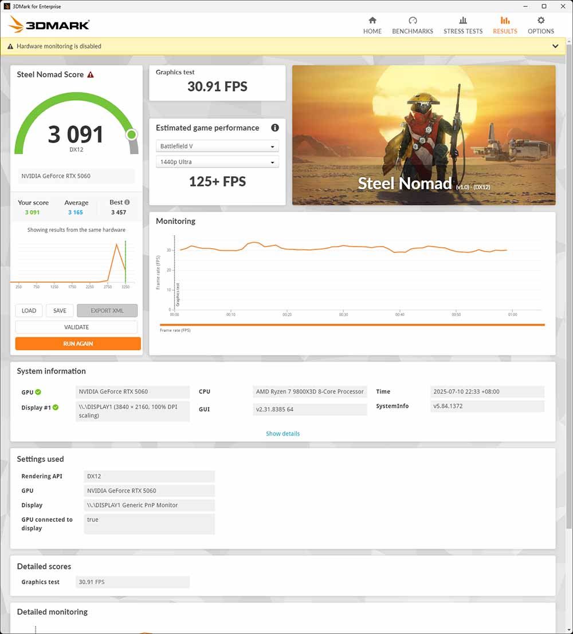Open Stress Tests bar chart icon

click(463, 21)
